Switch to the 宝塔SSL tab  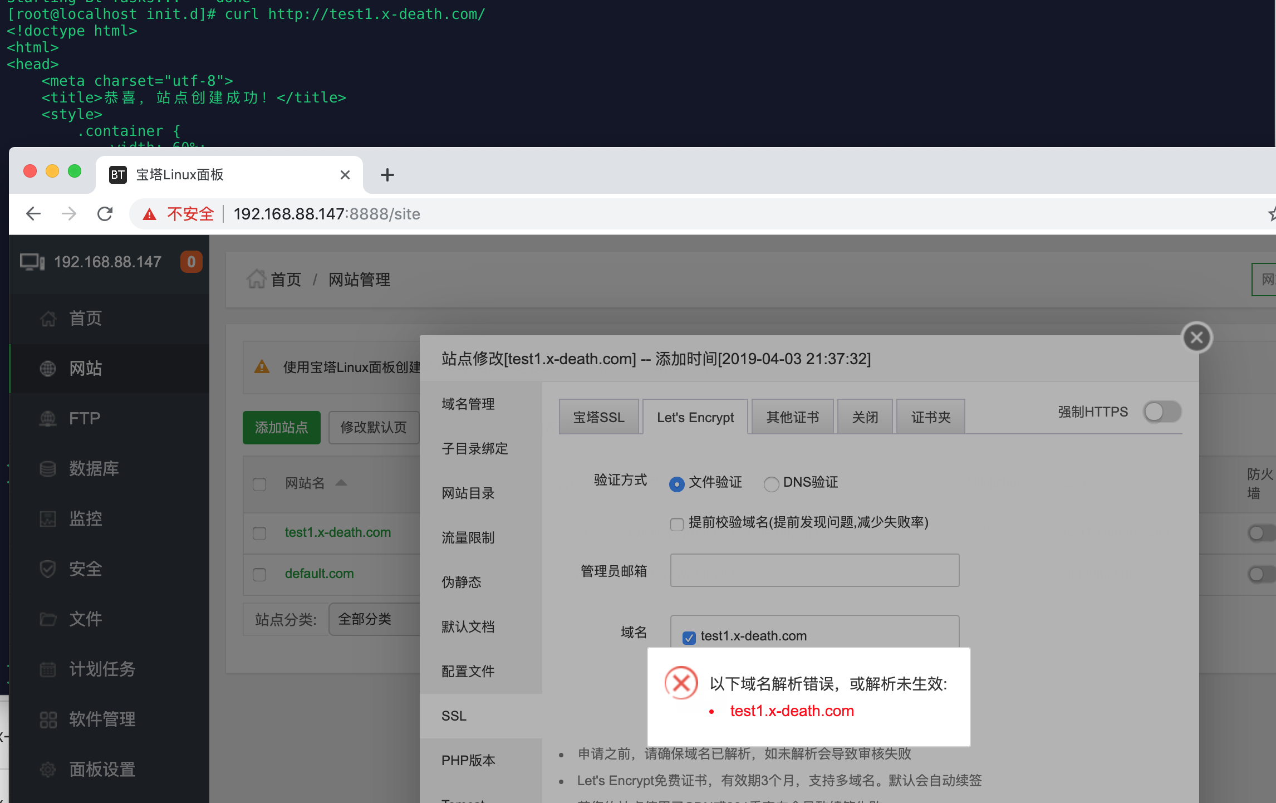(599, 417)
